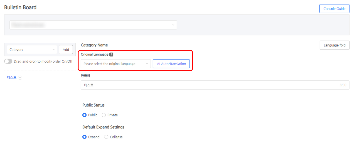Focus the 한국어 category name field

point(209,85)
